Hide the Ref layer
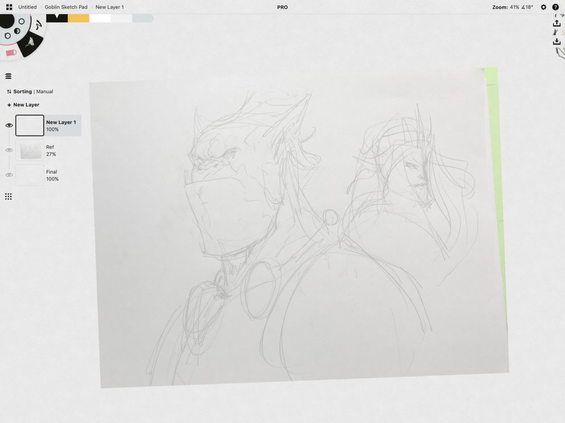This screenshot has height=423, width=565. pyautogui.click(x=9, y=150)
